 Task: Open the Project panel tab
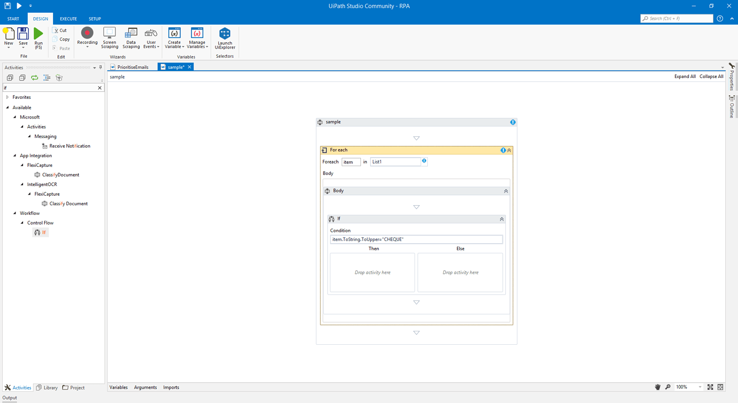coord(74,387)
